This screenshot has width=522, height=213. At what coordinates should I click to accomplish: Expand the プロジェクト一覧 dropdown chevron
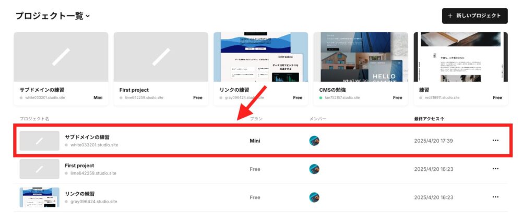[x=88, y=16]
